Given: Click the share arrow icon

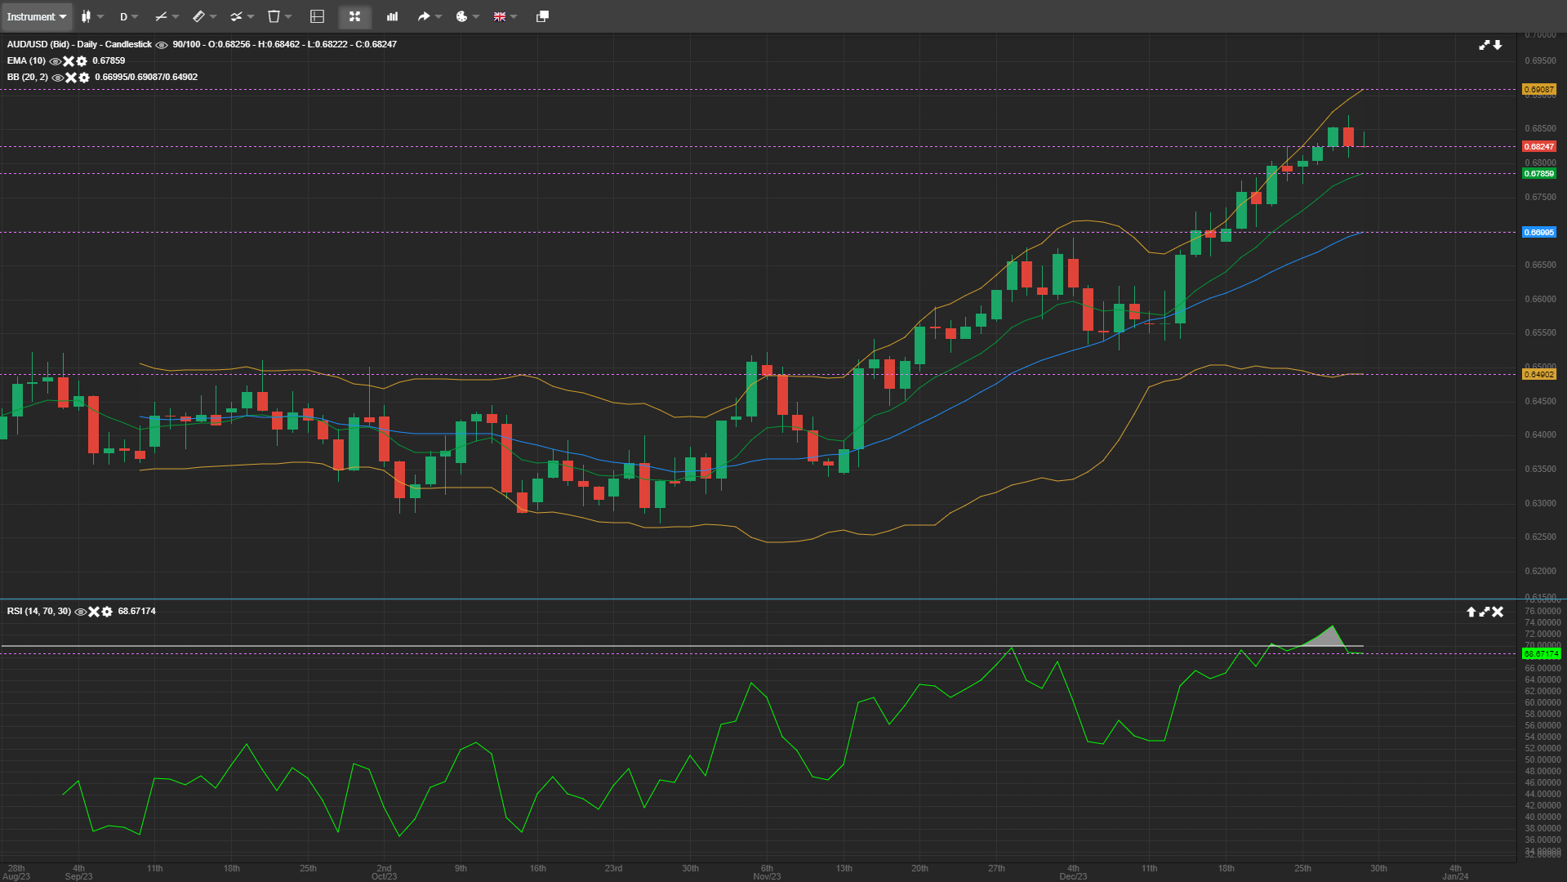Looking at the screenshot, I should [x=424, y=16].
